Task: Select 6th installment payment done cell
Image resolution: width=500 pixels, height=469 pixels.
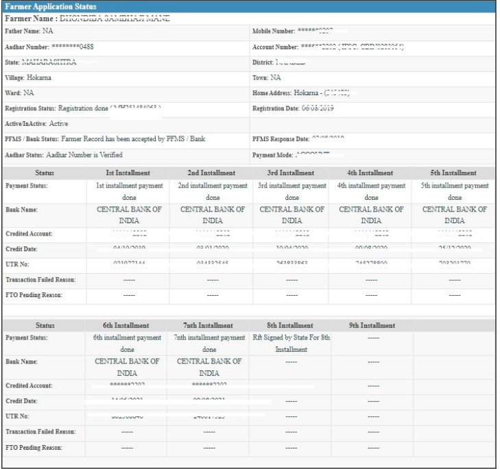Action: (x=128, y=343)
